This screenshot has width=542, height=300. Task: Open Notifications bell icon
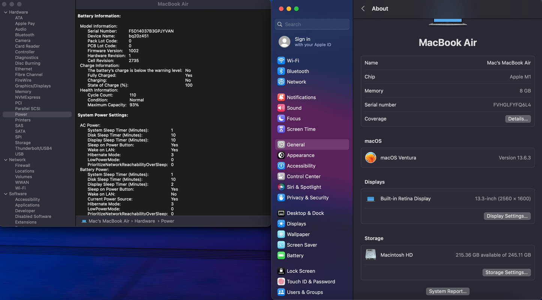(x=281, y=97)
